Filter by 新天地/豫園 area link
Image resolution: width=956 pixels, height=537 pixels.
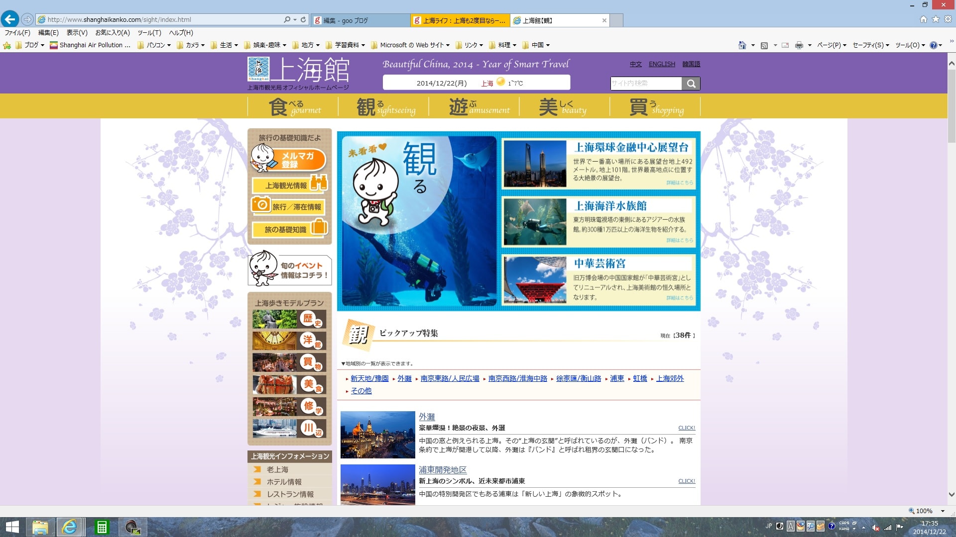pos(369,378)
